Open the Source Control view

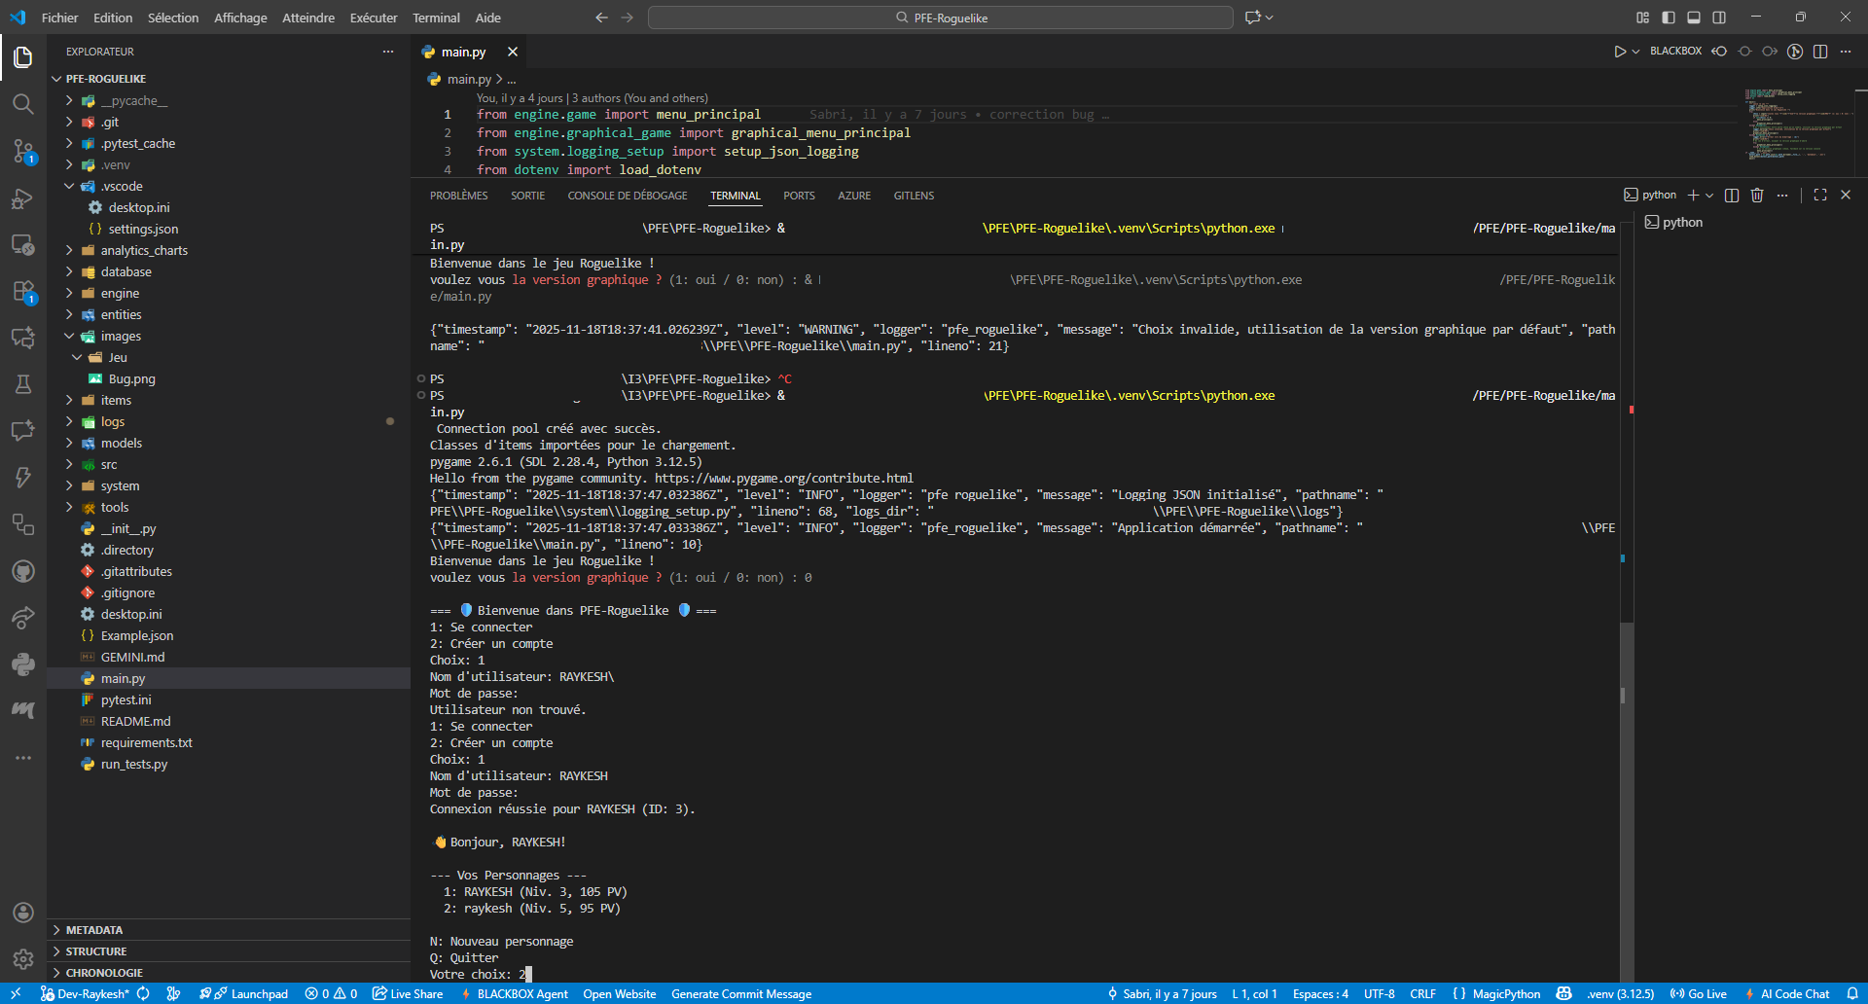tap(23, 151)
